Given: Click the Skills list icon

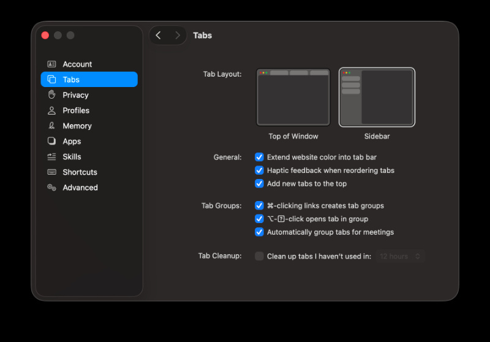Looking at the screenshot, I should (51, 157).
